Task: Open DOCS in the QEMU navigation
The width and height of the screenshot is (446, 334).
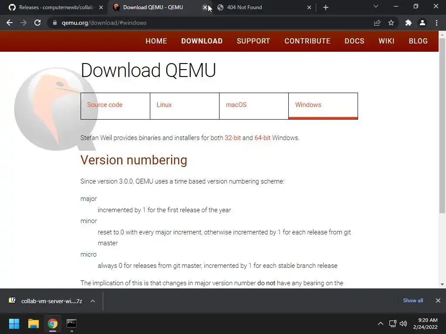Action: tap(355, 41)
